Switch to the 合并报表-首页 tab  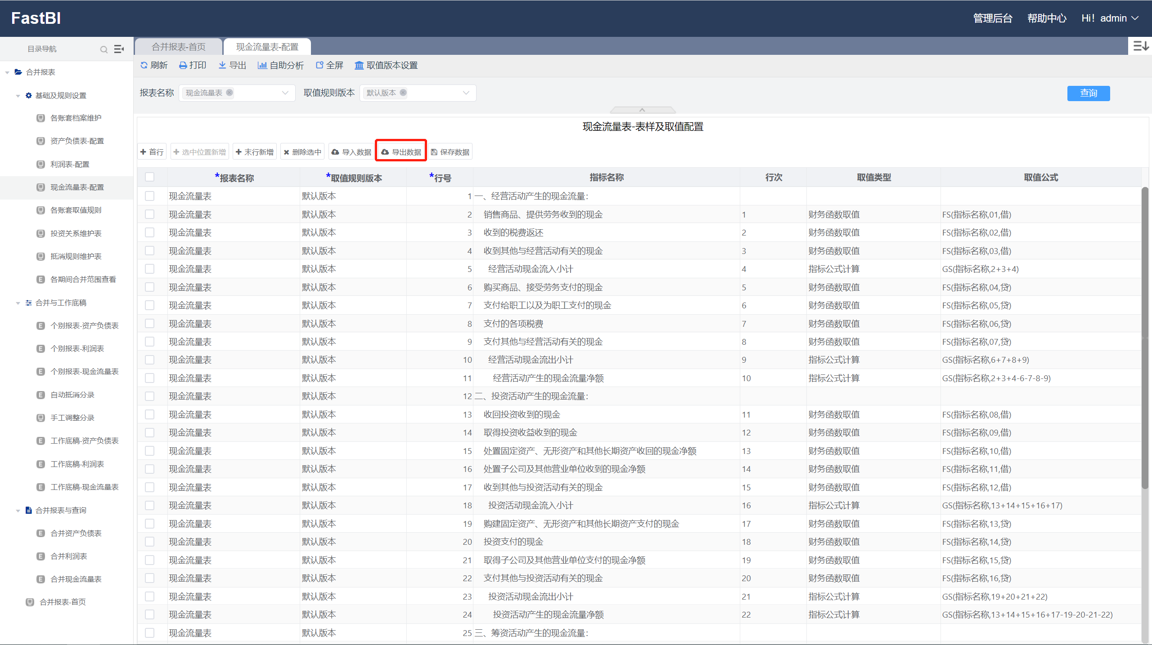point(178,47)
